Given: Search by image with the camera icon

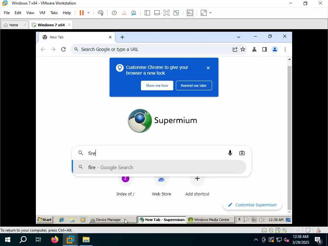Looking at the screenshot, I should (x=242, y=153).
